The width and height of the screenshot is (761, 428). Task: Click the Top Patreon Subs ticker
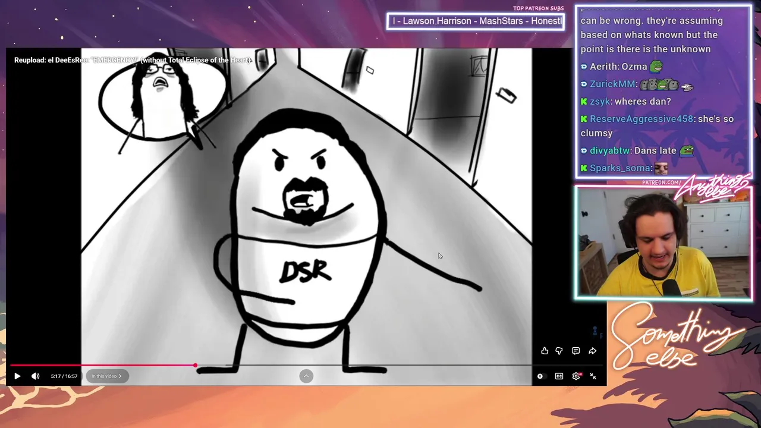(476, 21)
